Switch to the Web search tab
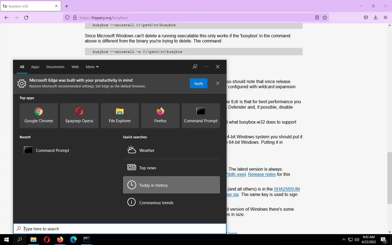 click(75, 67)
